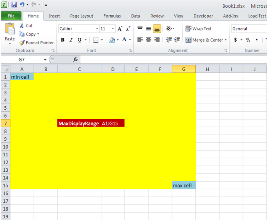Apply Comma Style format
The height and width of the screenshot is (221, 267).
click(256, 40)
